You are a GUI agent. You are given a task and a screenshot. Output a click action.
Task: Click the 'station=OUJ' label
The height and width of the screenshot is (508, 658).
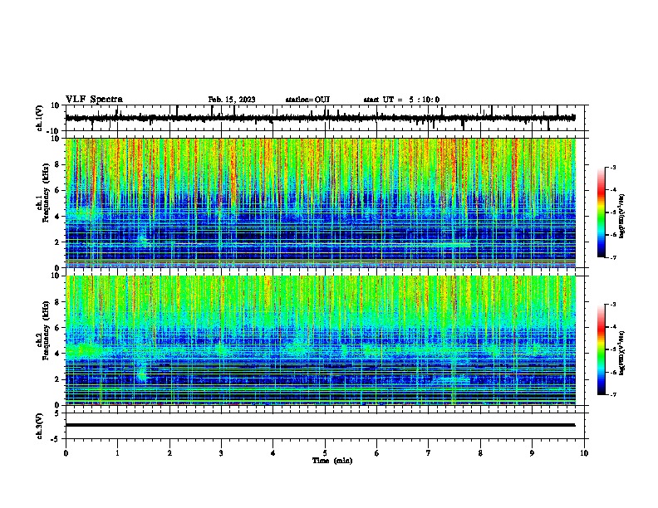point(307,100)
